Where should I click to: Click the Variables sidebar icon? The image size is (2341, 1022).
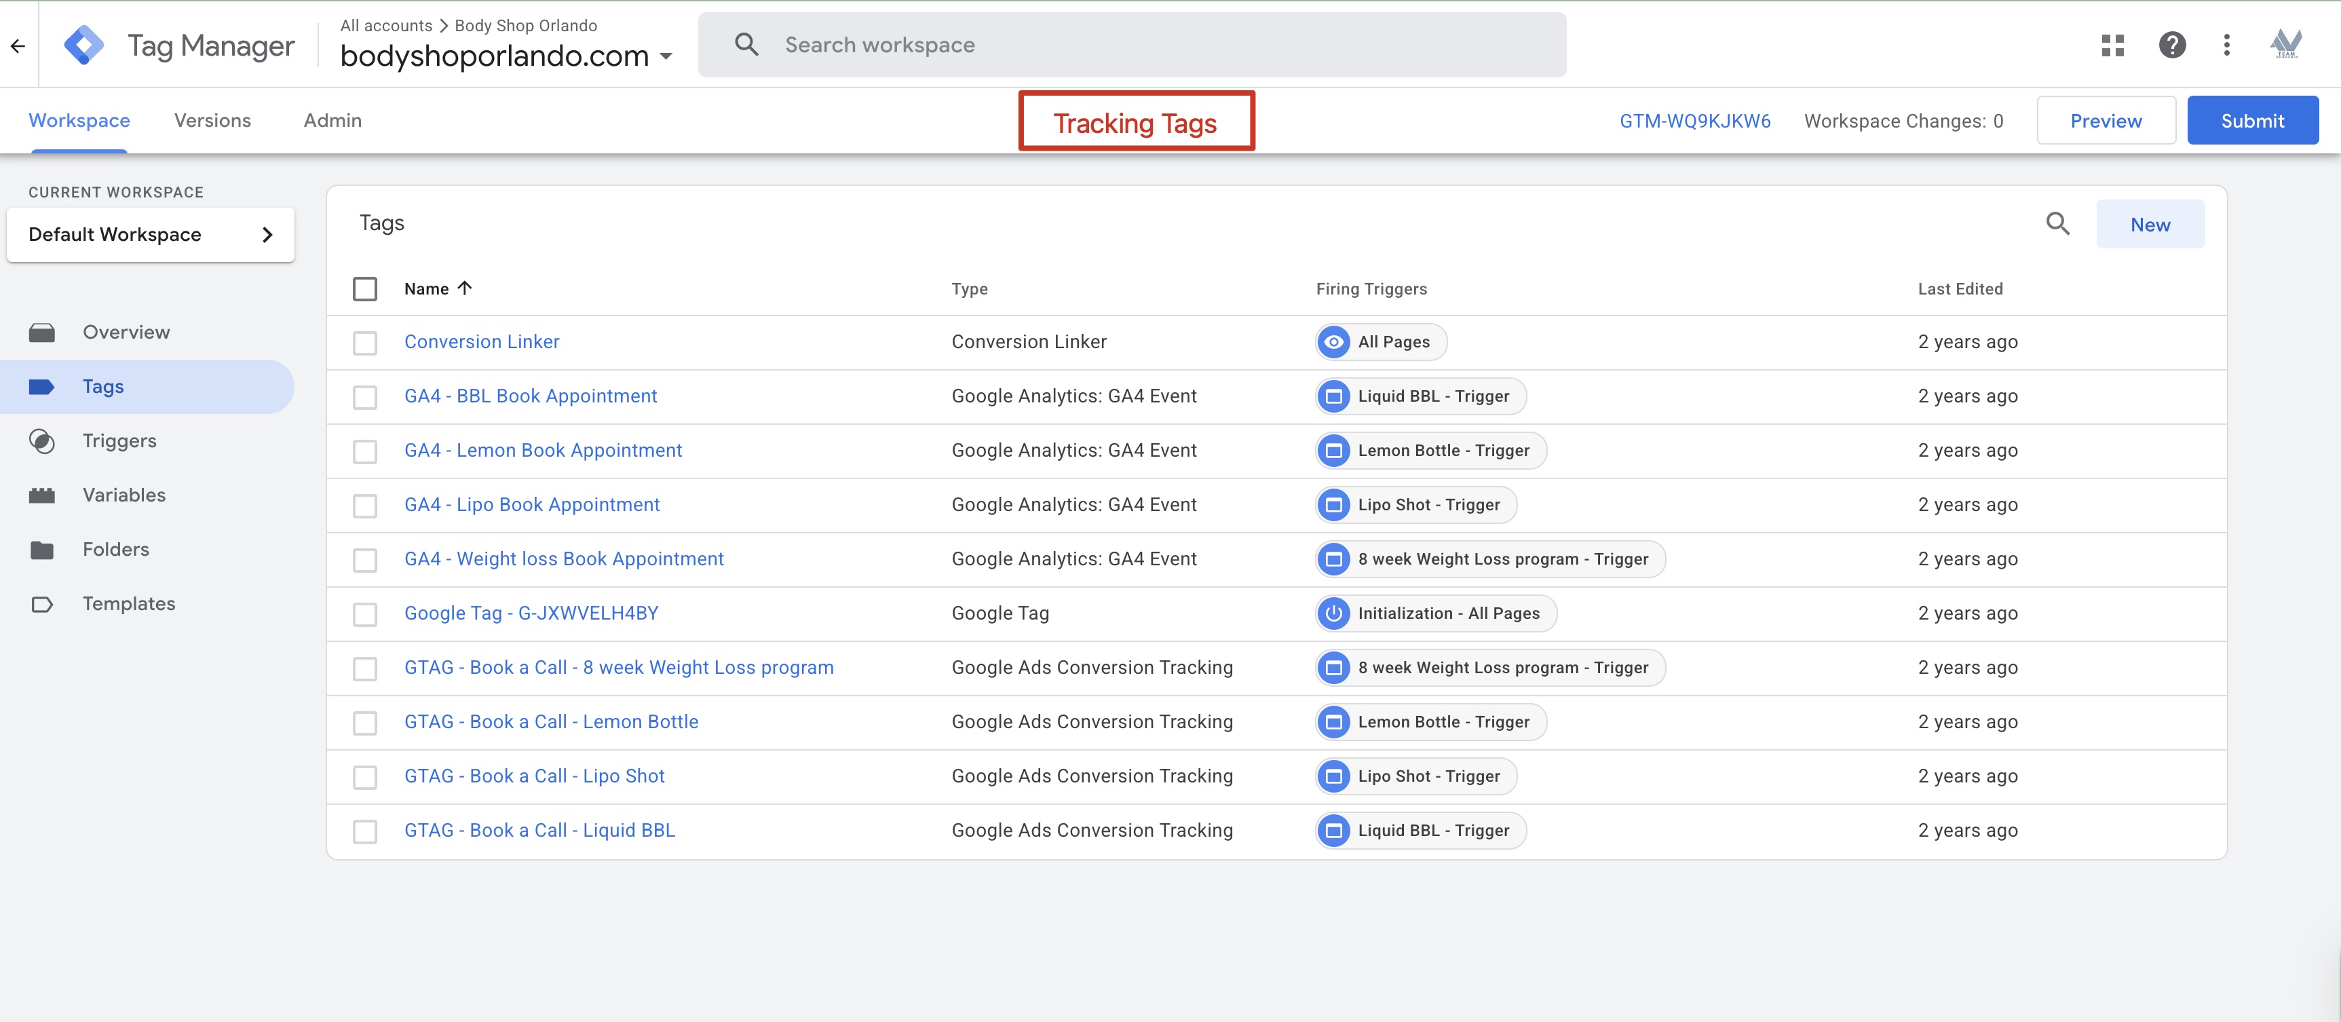[42, 495]
